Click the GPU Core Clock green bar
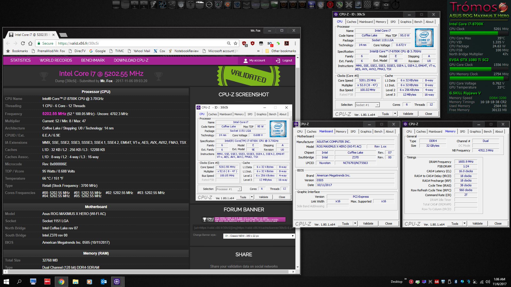 point(479,69)
